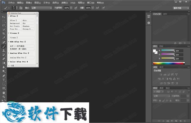Switch to the 通道 tab
Viewport: 191px width, 123px height.
[161, 88]
